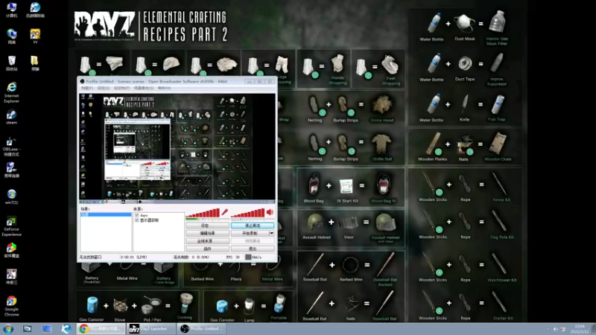Open the 设定档(P) Profiles menu in OBS
The height and width of the screenshot is (335, 596).
(x=121, y=88)
